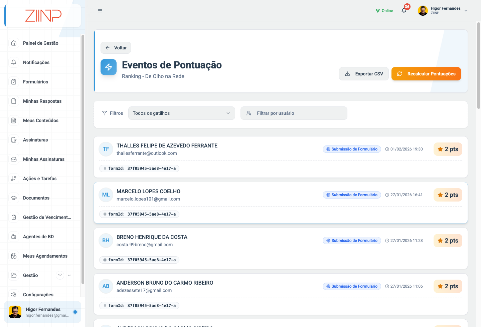This screenshot has height=327, width=481.
Task: Click the Assinaturas signature icon
Action: pyautogui.click(x=14, y=140)
